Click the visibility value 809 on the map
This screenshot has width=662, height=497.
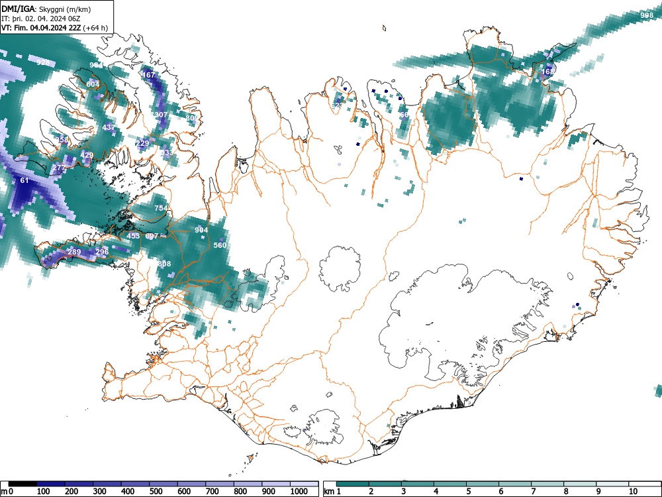click(192, 118)
